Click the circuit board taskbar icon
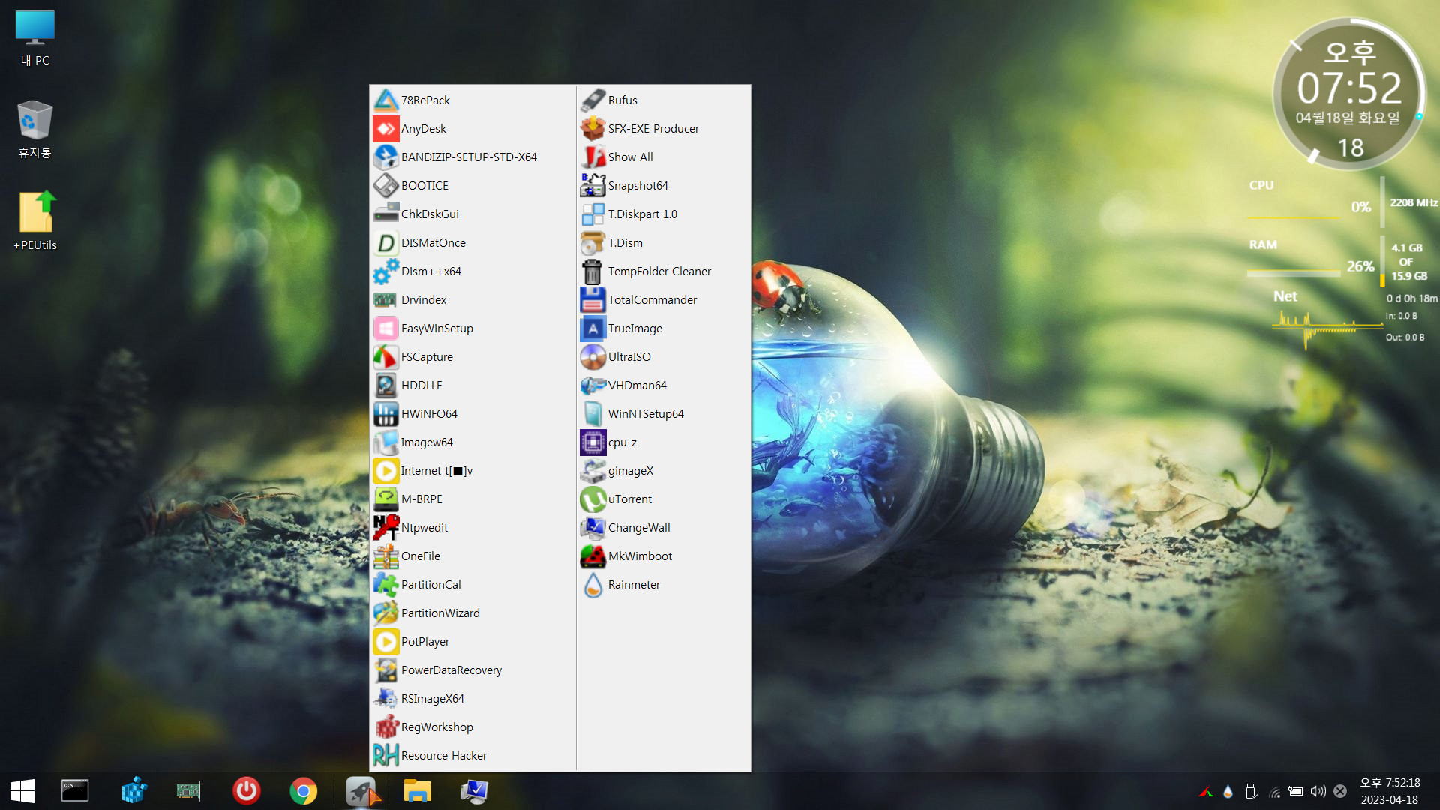This screenshot has height=810, width=1440. (x=189, y=791)
